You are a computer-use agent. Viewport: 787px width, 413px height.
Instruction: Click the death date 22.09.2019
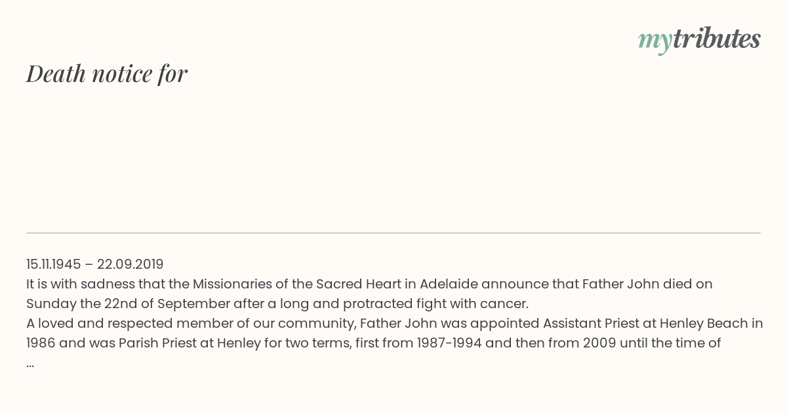click(130, 264)
